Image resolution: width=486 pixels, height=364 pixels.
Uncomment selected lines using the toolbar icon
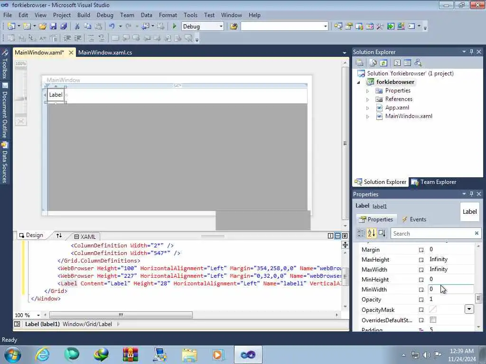pyautogui.click(x=102, y=38)
